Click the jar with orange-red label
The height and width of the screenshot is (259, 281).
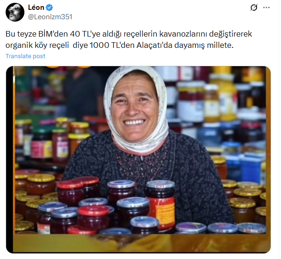pyautogui.click(x=160, y=205)
